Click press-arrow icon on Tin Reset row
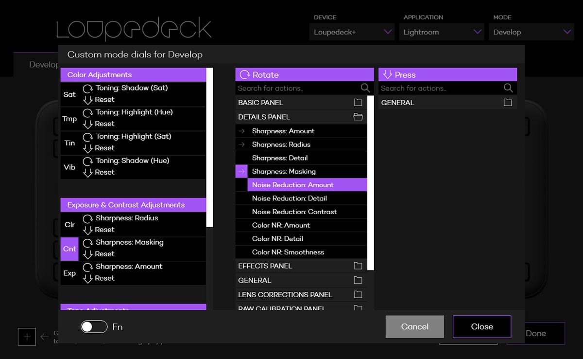The image size is (583, 359). [x=88, y=148]
